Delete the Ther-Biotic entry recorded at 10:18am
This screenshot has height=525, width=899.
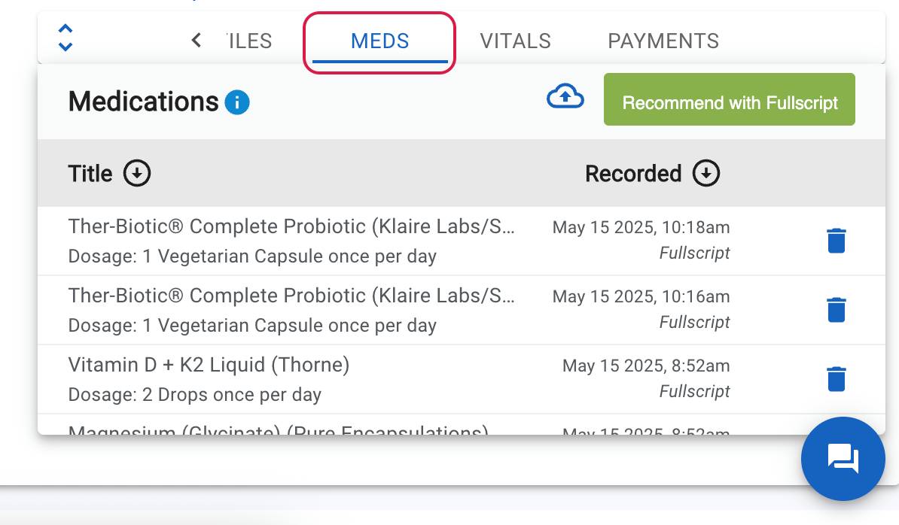coord(836,241)
